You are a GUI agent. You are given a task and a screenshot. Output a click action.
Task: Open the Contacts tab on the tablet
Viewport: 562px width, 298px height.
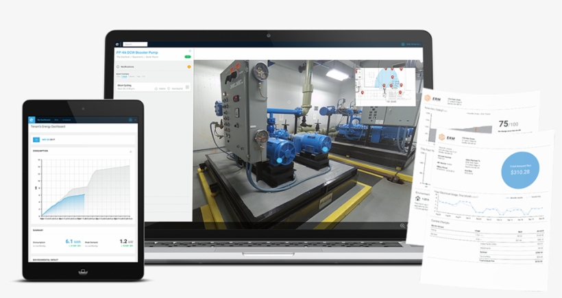click(66, 120)
